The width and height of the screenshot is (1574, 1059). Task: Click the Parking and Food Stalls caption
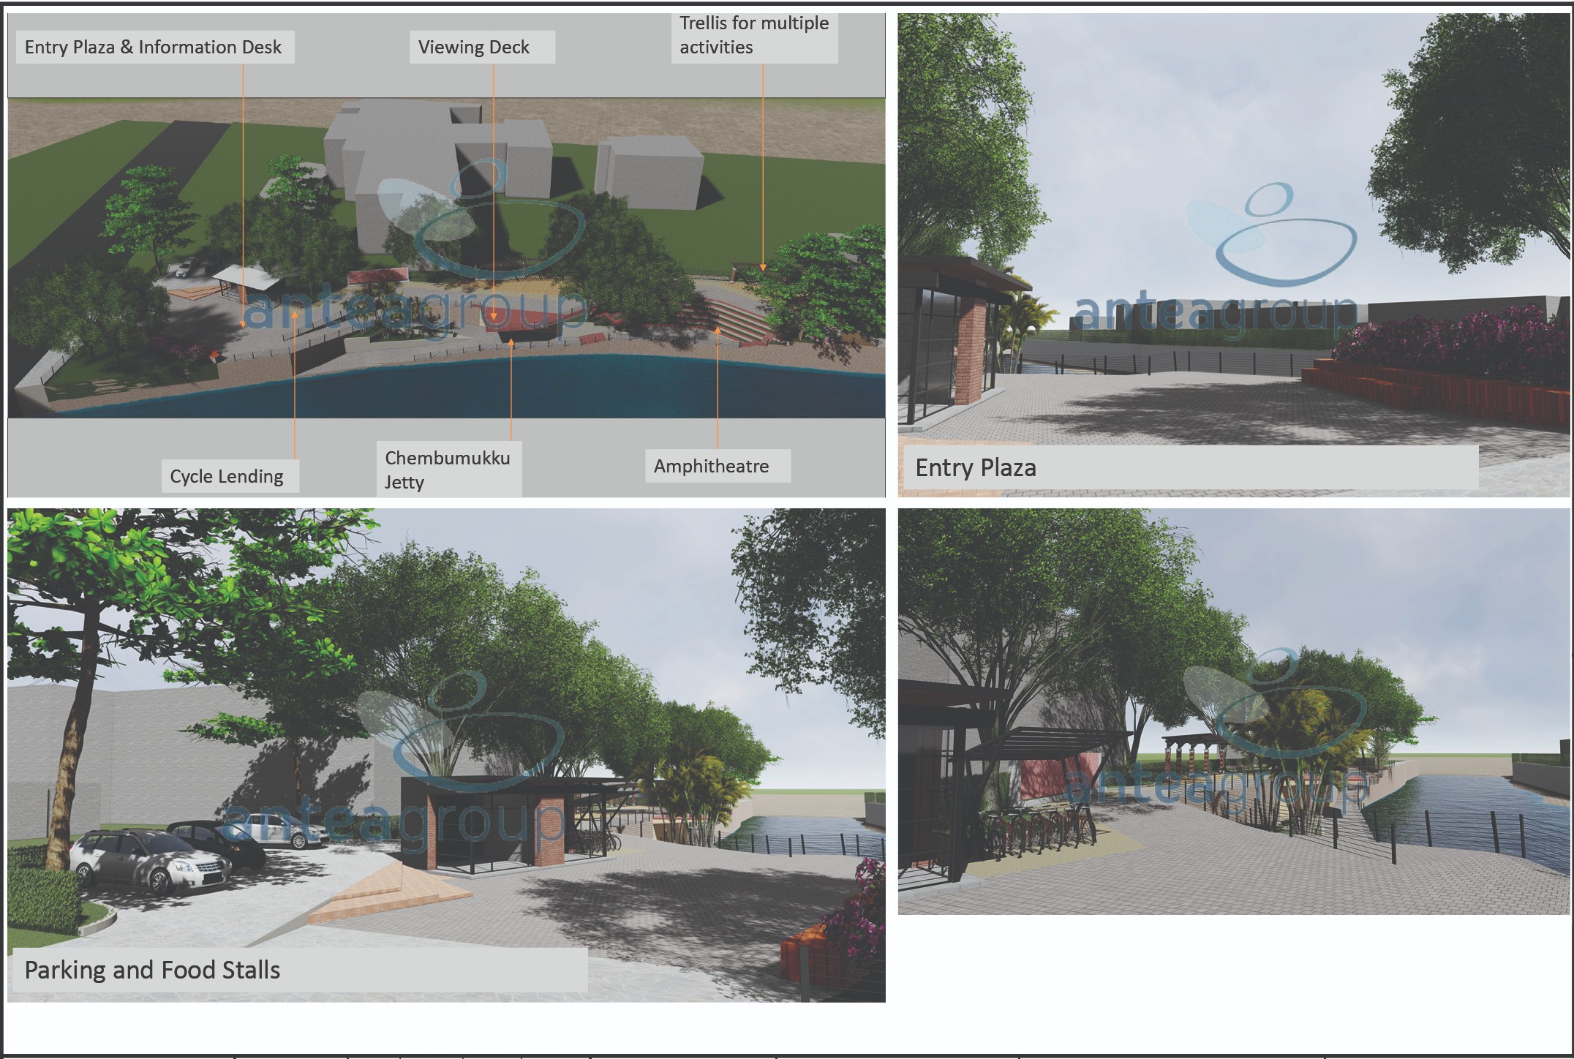(154, 971)
